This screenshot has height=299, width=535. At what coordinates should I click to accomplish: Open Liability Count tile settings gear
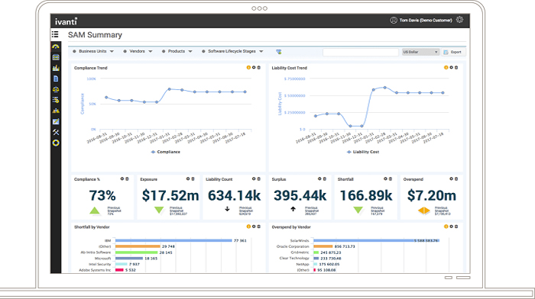pyautogui.click(x=254, y=178)
